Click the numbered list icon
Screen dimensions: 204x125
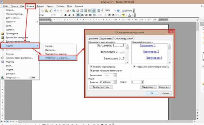click(x=101, y=15)
